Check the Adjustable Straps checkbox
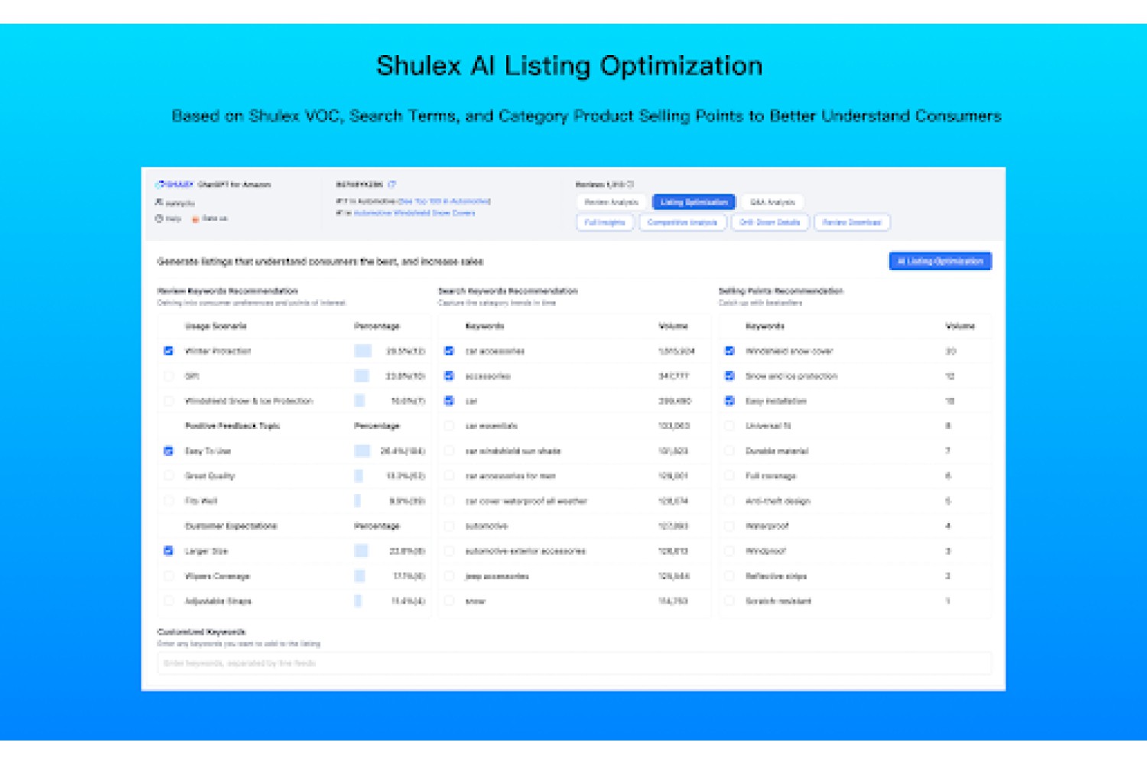Viewport: 1147px width, 765px height. click(168, 601)
